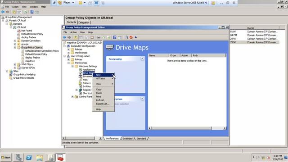
Task: Click the Back arrow in Group Policy Management toolbar
Action: [3, 12]
